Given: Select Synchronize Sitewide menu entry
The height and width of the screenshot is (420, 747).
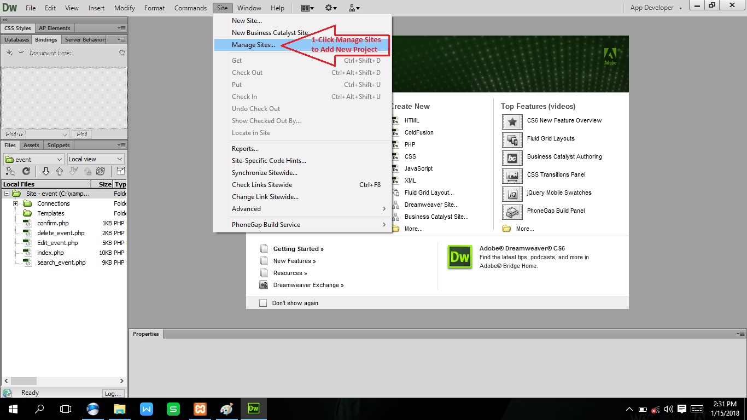Looking at the screenshot, I should (x=302, y=173).
